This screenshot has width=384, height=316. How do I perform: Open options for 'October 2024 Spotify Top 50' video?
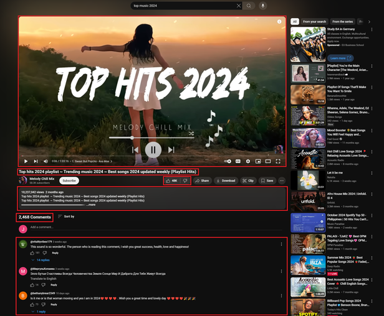(x=372, y=215)
